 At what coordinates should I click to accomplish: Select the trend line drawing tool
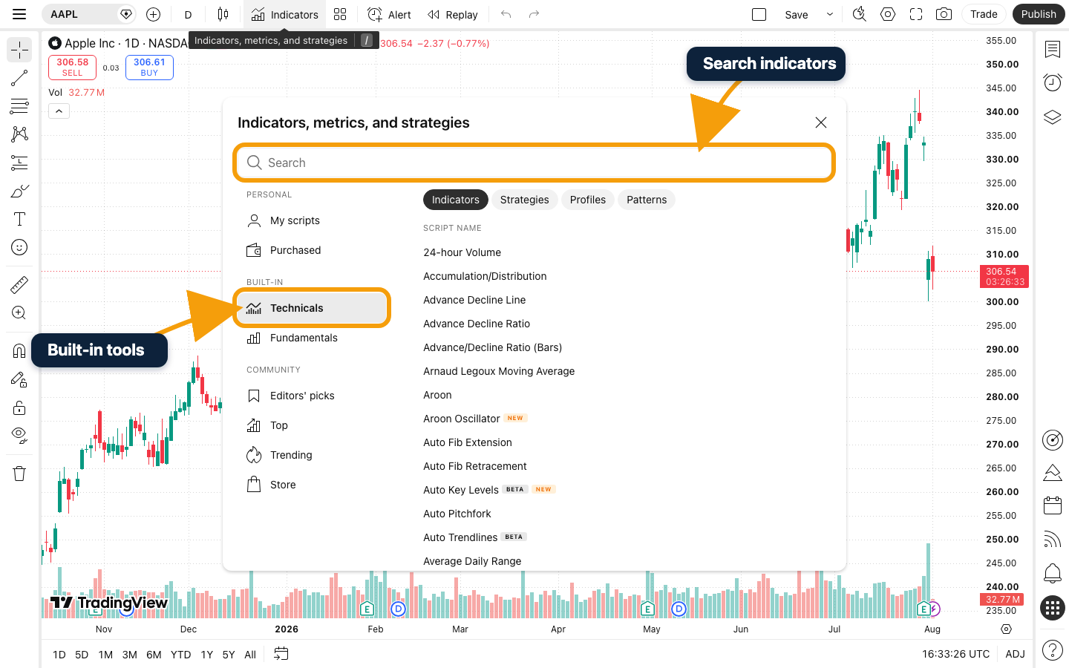tap(19, 78)
